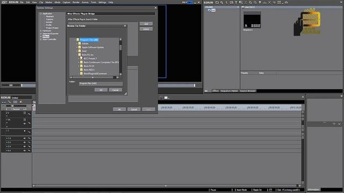Mute audio track 4A speaker toggle

click(25, 151)
